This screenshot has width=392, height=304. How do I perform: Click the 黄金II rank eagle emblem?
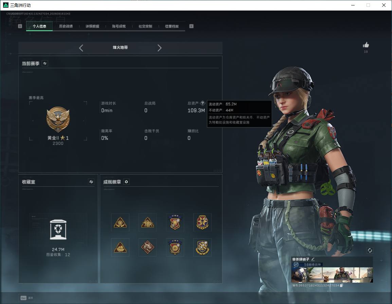[58, 120]
